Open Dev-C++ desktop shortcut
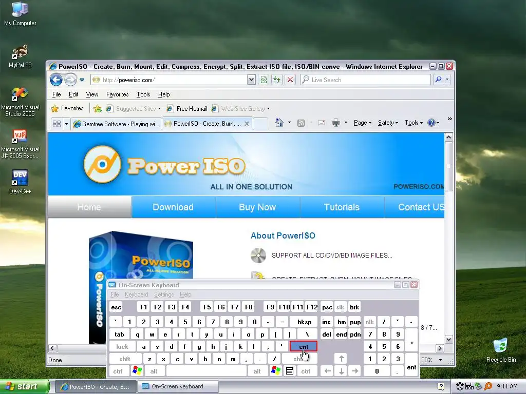526x394 pixels. 20,182
